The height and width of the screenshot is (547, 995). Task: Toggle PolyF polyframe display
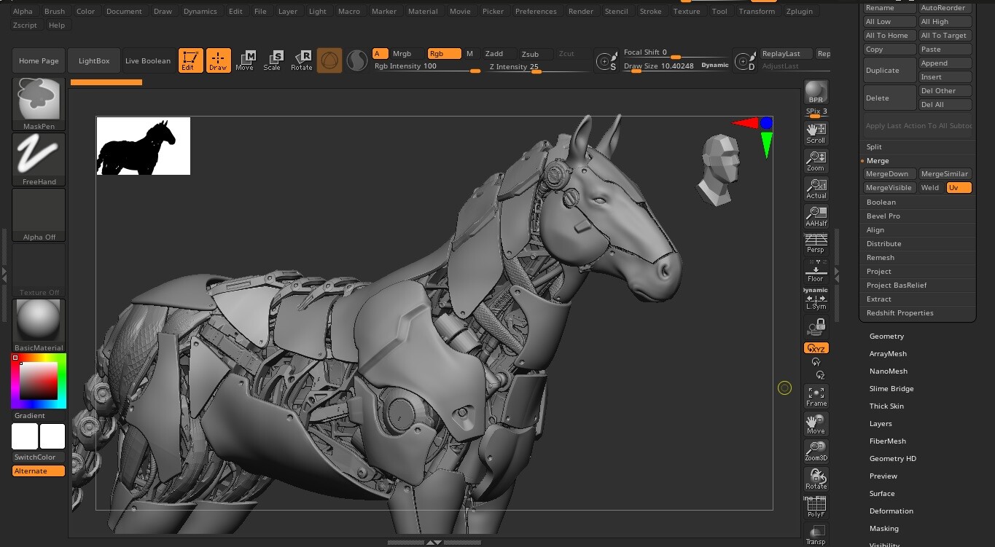[816, 507]
